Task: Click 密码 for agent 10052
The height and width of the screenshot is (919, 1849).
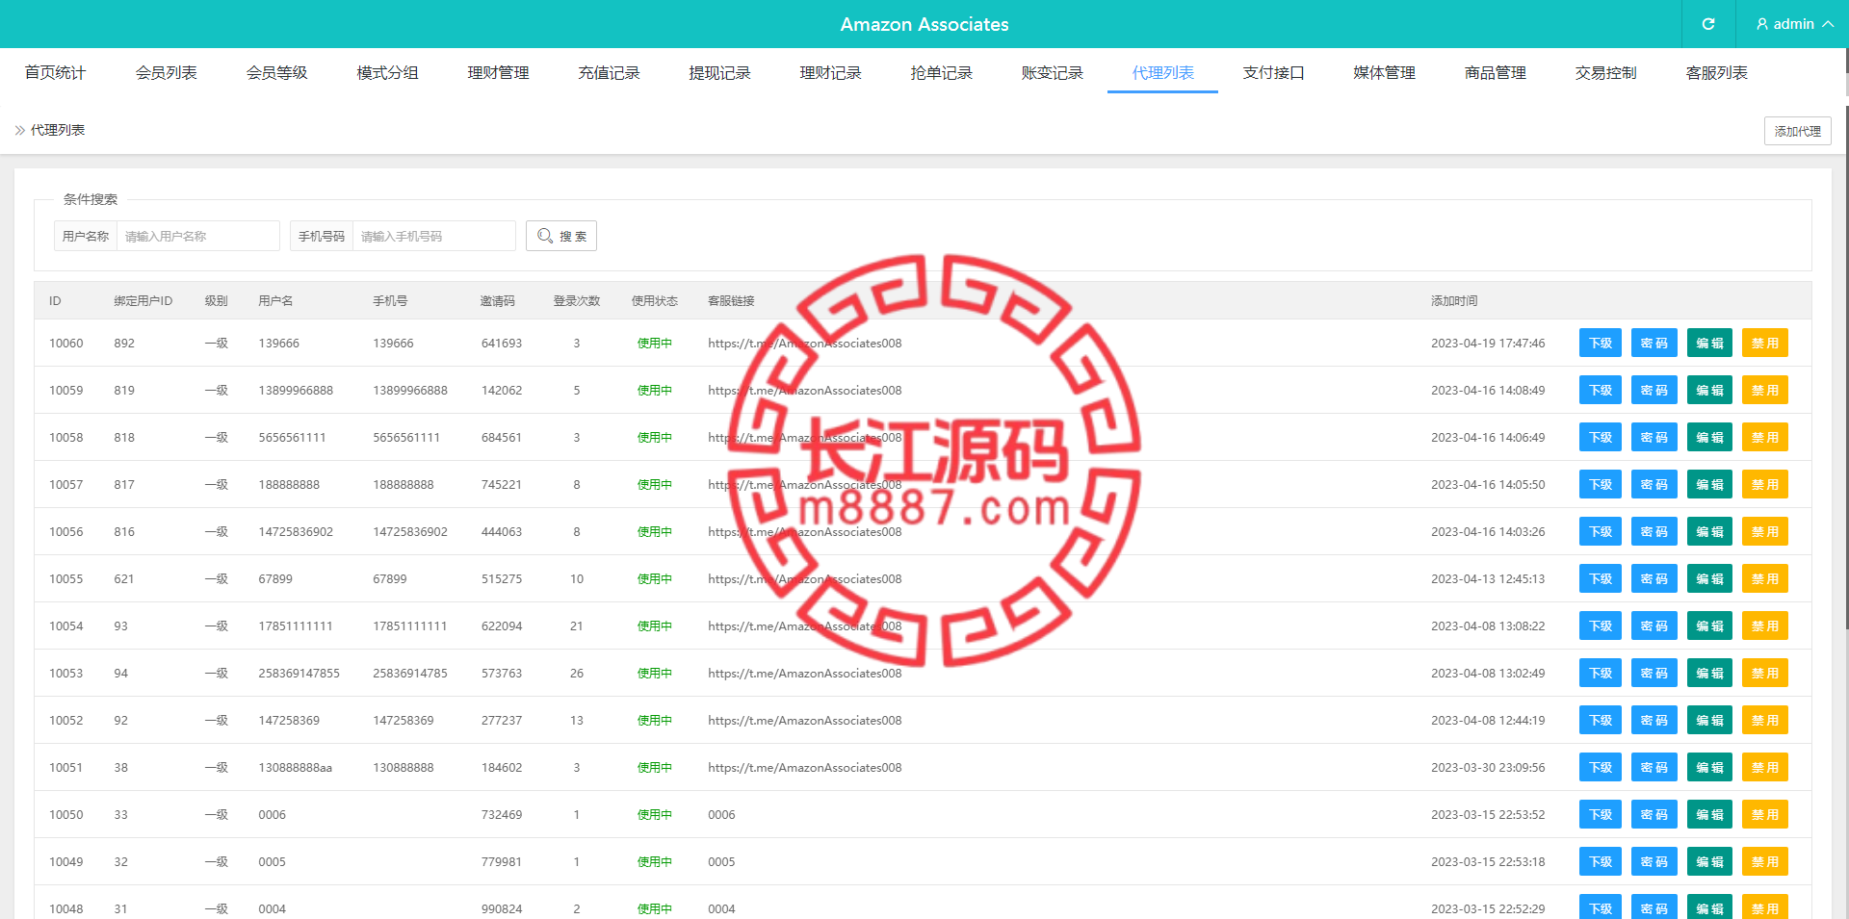Action: (x=1654, y=720)
